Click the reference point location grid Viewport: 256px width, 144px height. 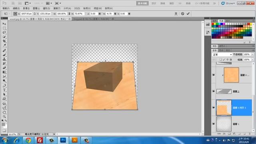coord(15,14)
